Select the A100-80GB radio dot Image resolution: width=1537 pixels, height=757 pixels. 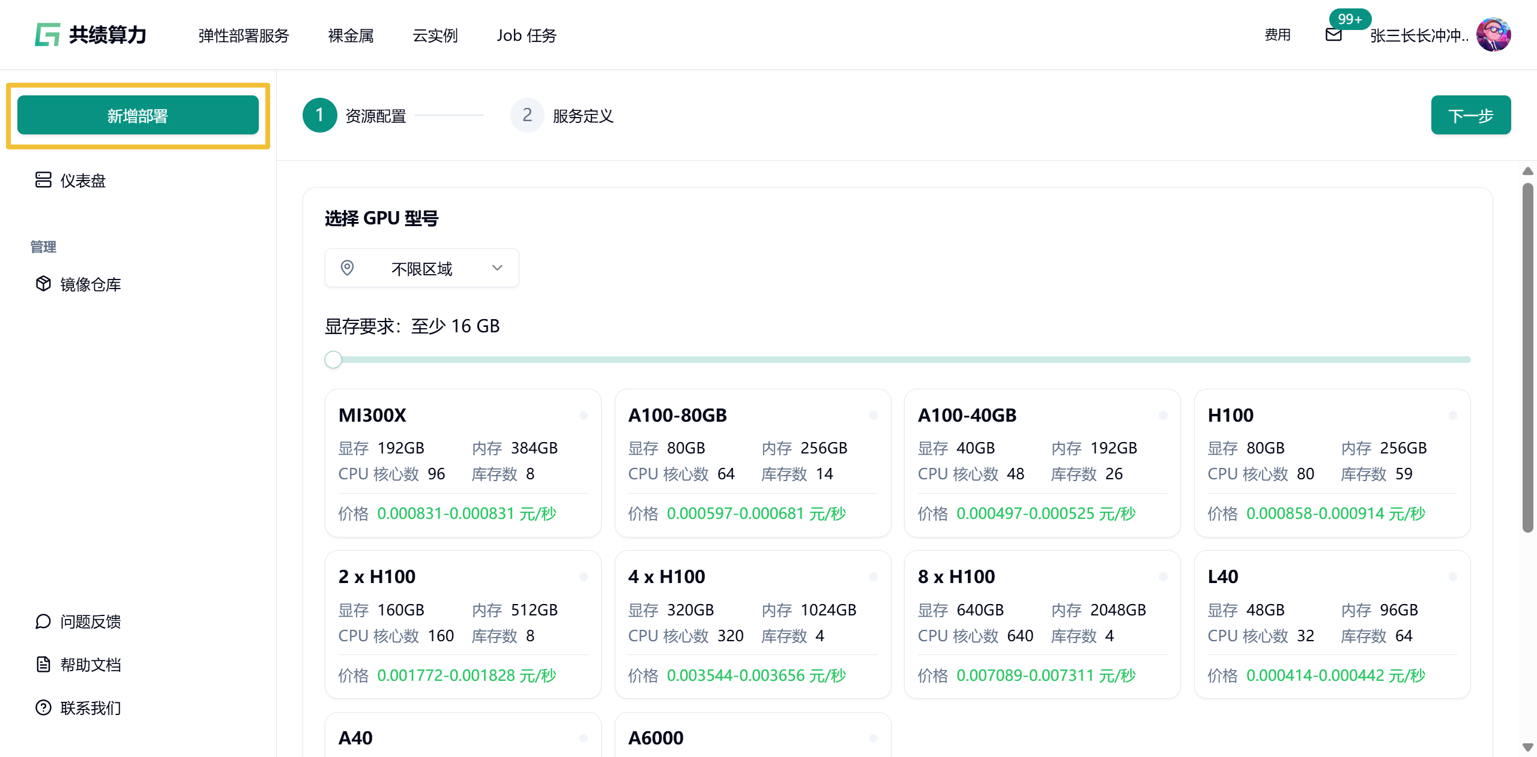tap(874, 415)
